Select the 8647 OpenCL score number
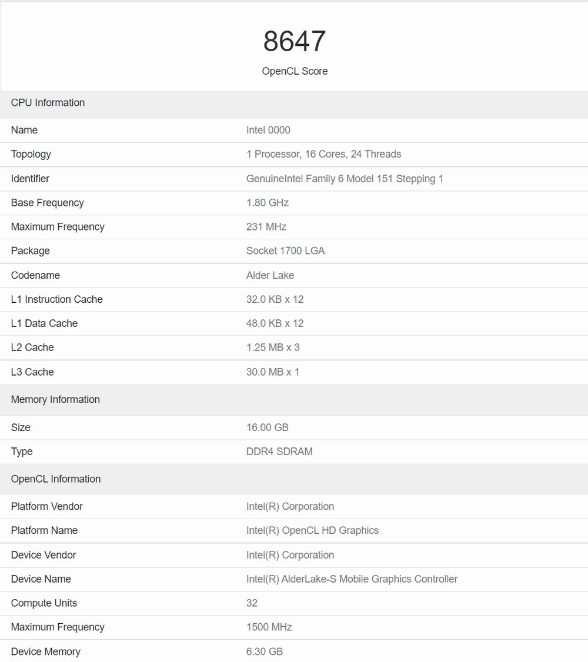This screenshot has height=662, width=588. tap(294, 41)
